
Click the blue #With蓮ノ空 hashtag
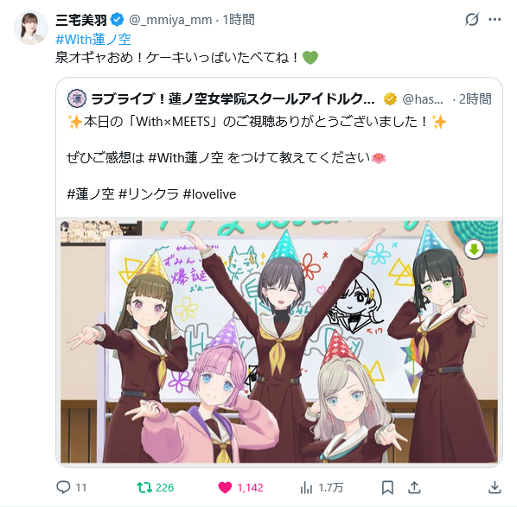point(93,40)
